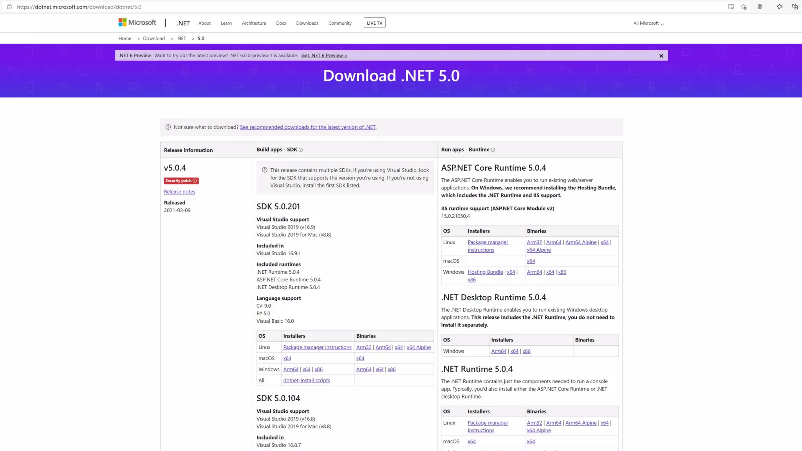Viewport: 802px width, 451px height.
Task: Click the Security patch info icon
Action: 195,181
